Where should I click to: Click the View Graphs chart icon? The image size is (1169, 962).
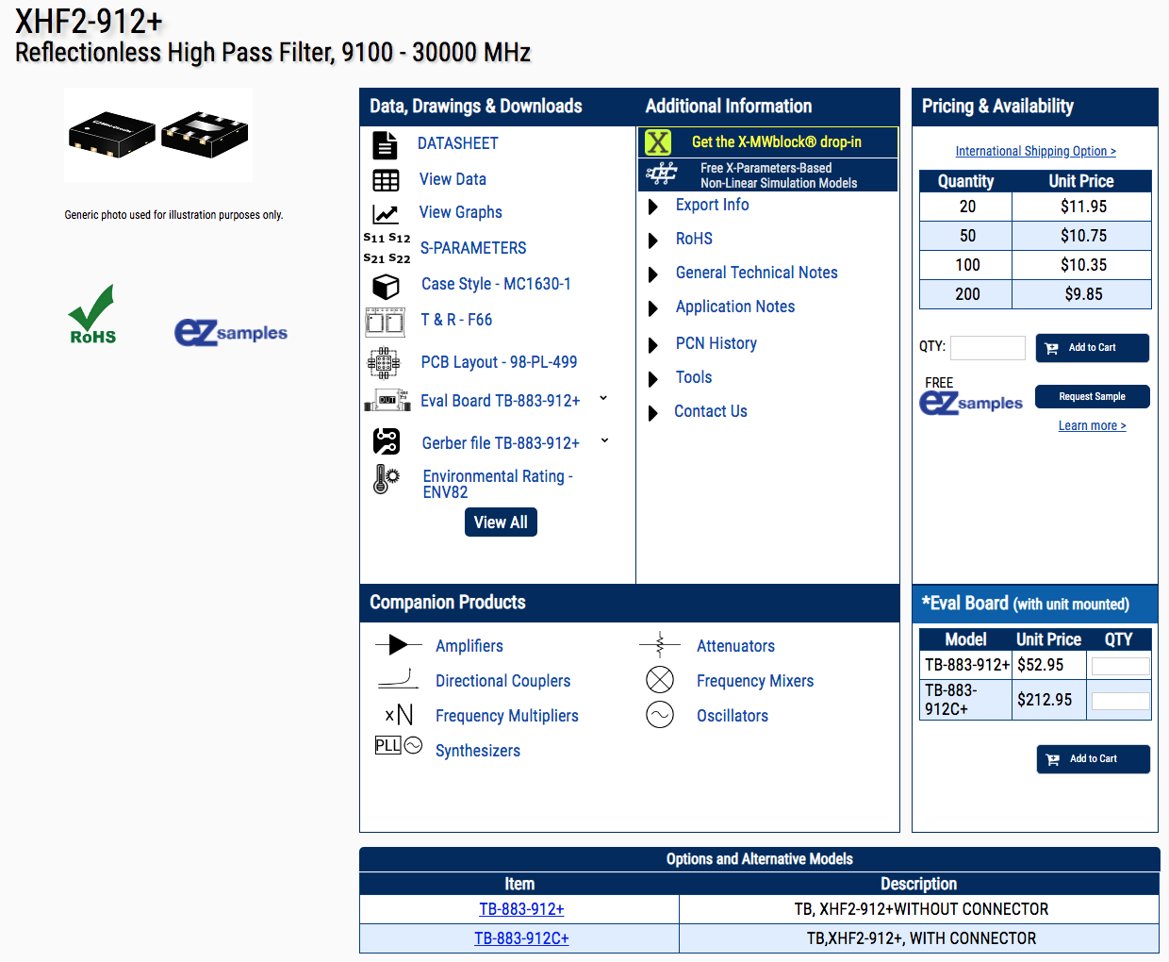[x=385, y=214]
